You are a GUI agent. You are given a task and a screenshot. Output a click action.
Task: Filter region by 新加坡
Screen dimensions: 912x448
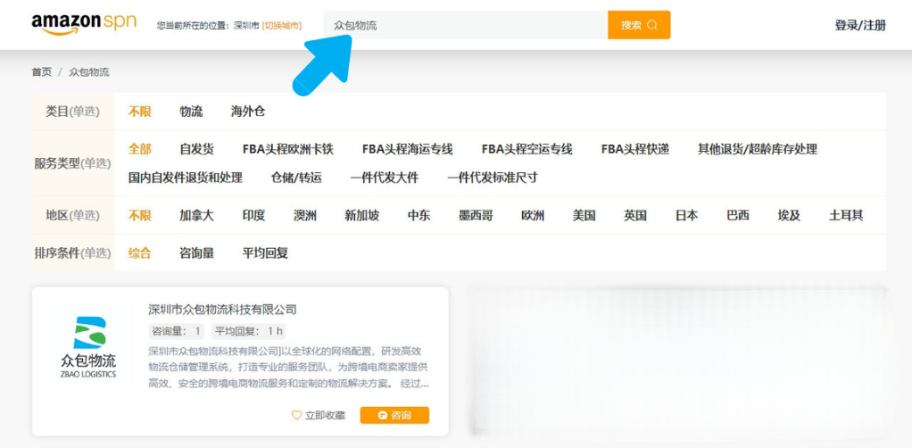(361, 215)
